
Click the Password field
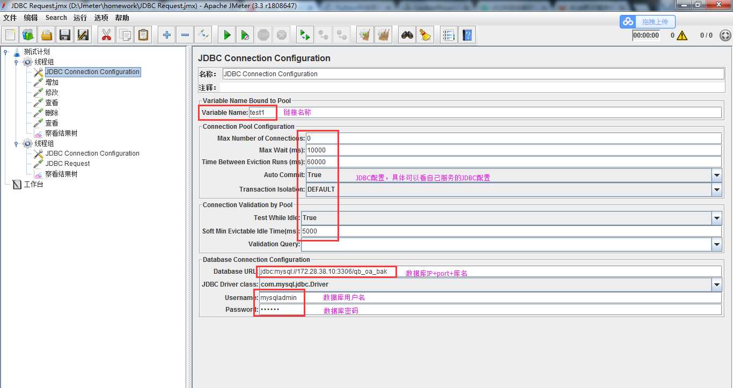click(490, 310)
